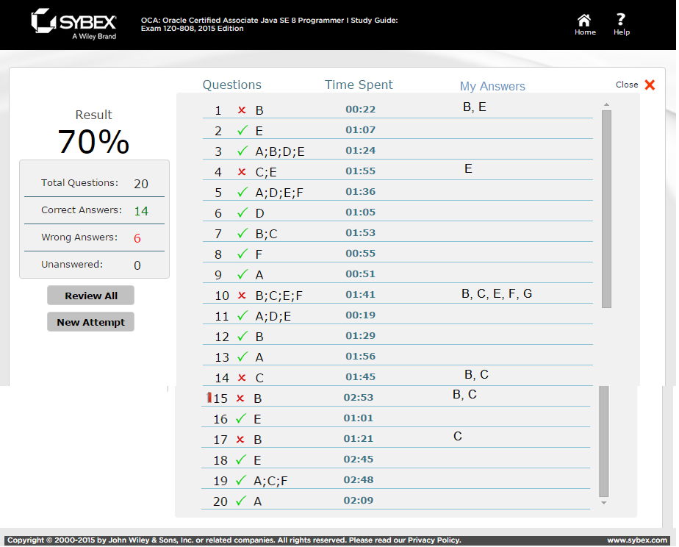The image size is (679, 547).
Task: Click the Review All button
Action: (x=90, y=296)
